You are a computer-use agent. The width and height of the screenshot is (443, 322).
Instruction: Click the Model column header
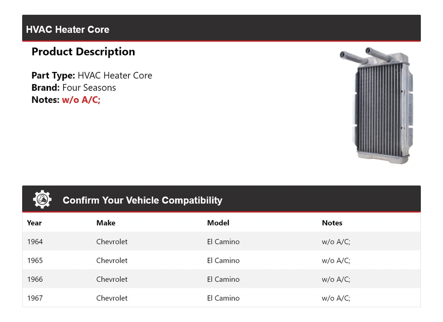pos(218,223)
